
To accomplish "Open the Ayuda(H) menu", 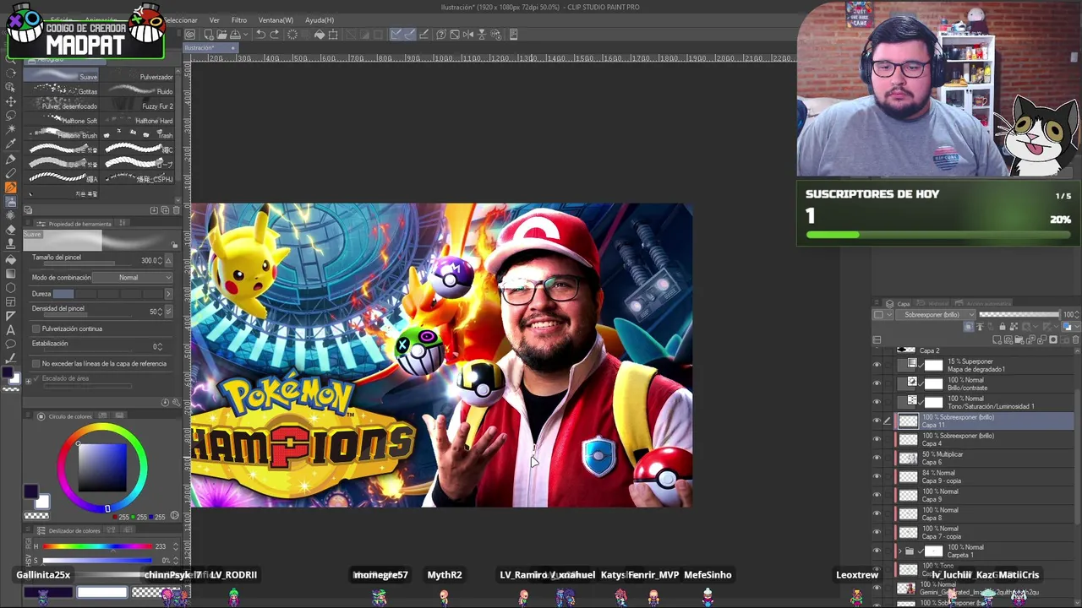I will (x=319, y=20).
